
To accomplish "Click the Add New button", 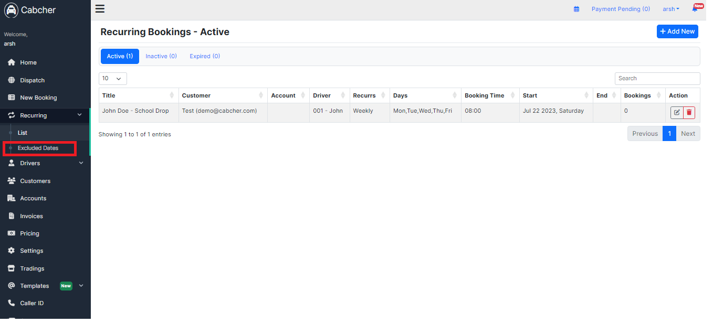I will pos(677,31).
